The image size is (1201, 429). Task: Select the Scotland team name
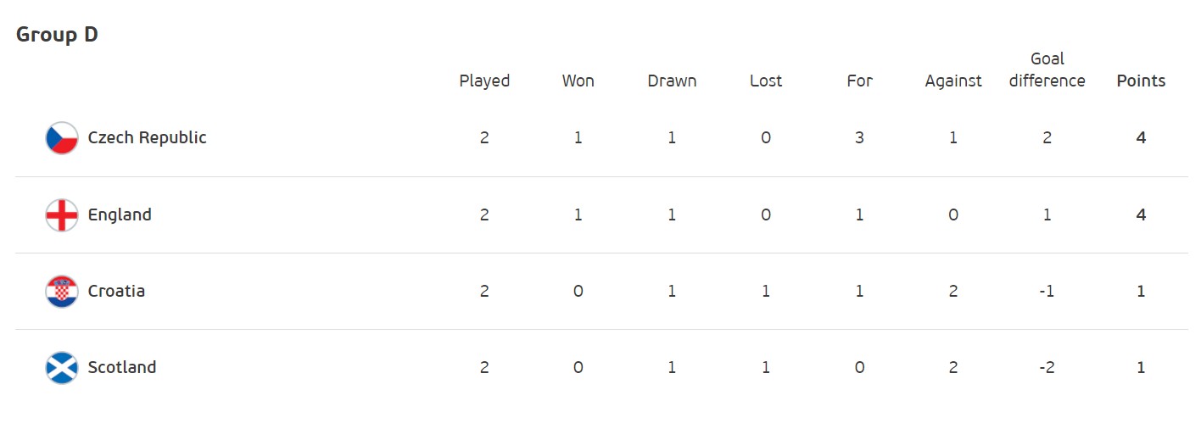tap(122, 367)
